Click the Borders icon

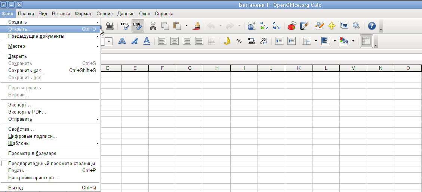pyautogui.click(x=307, y=41)
